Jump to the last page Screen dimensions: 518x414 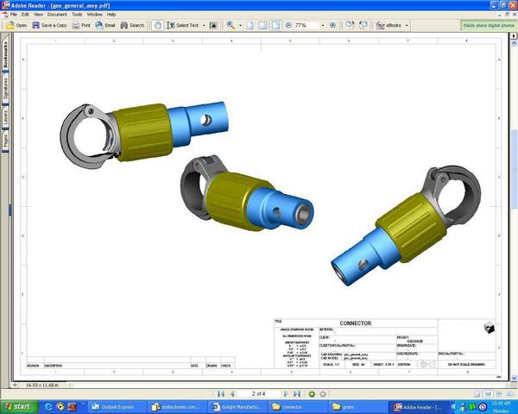coord(297,394)
